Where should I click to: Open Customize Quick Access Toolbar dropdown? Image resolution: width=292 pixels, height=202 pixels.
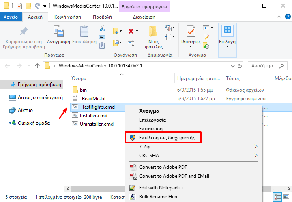45,6
